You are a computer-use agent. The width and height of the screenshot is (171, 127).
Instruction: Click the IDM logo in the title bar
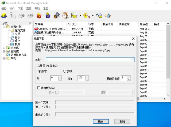pyautogui.click(x=3, y=3)
